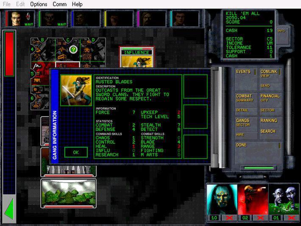Image resolution: width=301 pixels, height=226 pixels.
Task: Open GANGS SECTOR view
Action: coord(246,124)
